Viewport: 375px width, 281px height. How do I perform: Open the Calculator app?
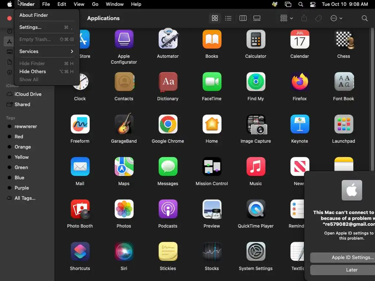click(x=256, y=39)
